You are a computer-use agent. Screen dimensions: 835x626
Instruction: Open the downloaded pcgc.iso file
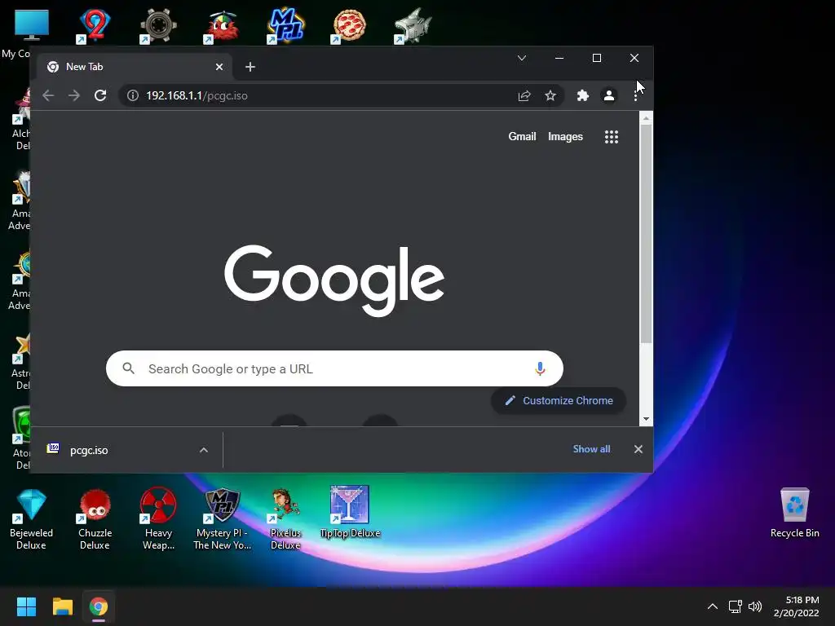click(89, 450)
